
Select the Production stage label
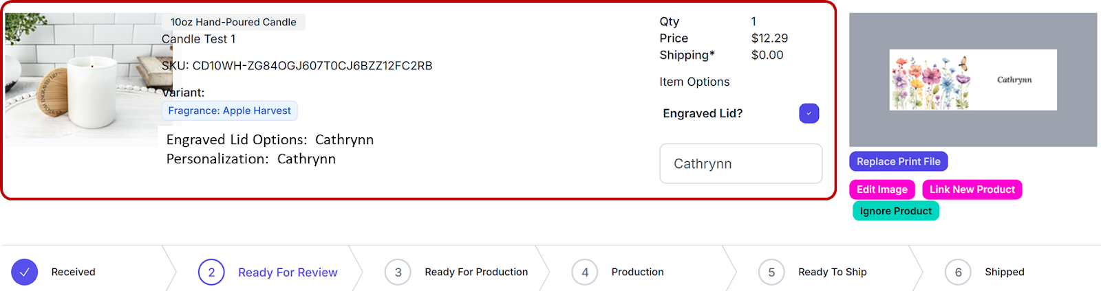(637, 272)
